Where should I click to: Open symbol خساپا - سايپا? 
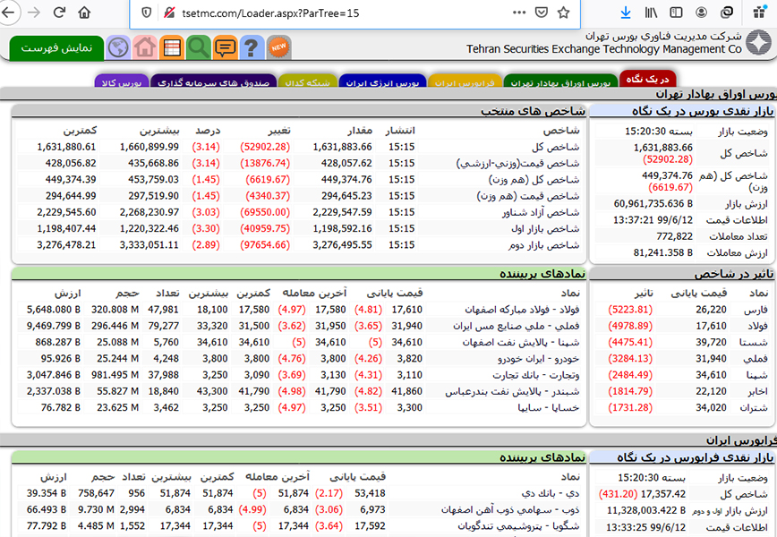(x=549, y=408)
